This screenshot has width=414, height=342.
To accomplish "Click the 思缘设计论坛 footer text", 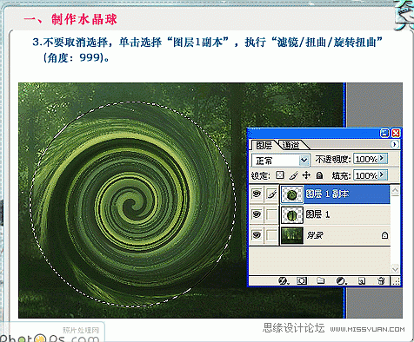I will (293, 328).
